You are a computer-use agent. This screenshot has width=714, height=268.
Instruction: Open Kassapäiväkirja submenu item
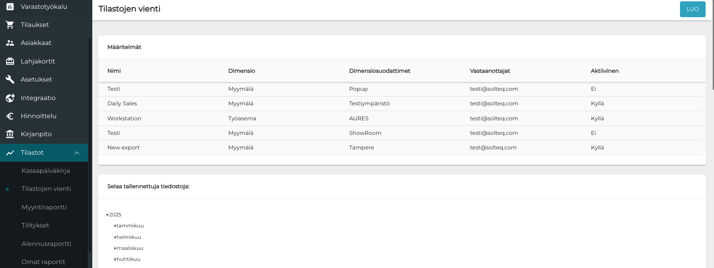click(45, 171)
